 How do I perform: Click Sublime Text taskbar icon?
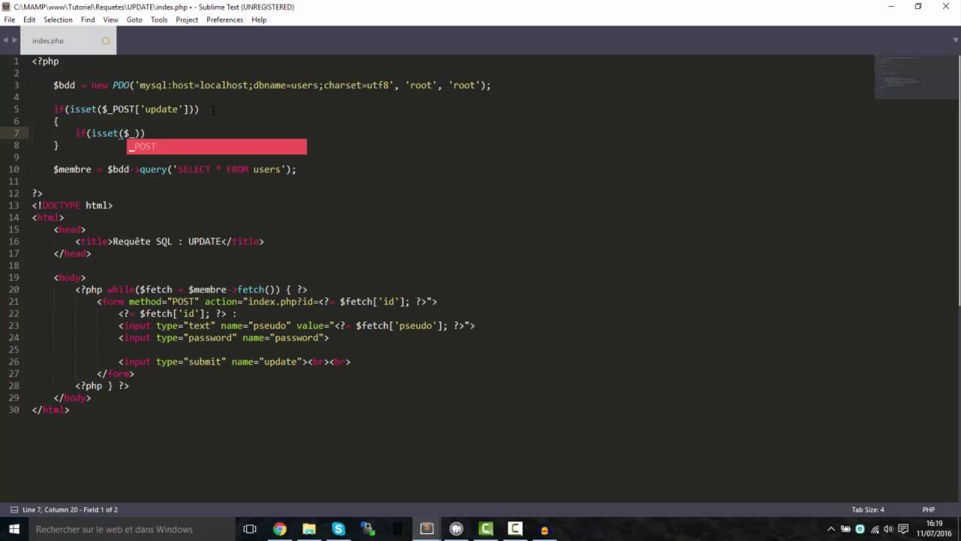tap(426, 529)
